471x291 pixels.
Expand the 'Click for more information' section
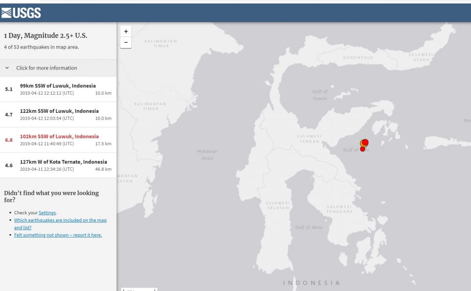click(x=47, y=68)
